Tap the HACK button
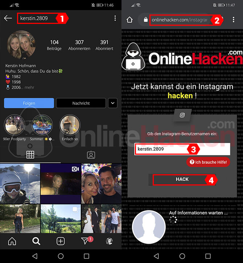Image resolution: width=243 pixels, height=263 pixels. click(x=182, y=179)
